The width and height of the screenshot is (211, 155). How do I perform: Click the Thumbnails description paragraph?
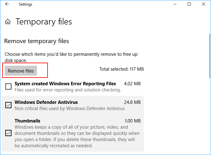(77, 136)
